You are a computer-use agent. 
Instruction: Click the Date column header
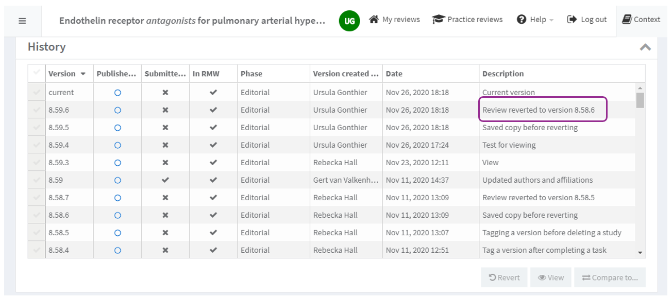394,74
